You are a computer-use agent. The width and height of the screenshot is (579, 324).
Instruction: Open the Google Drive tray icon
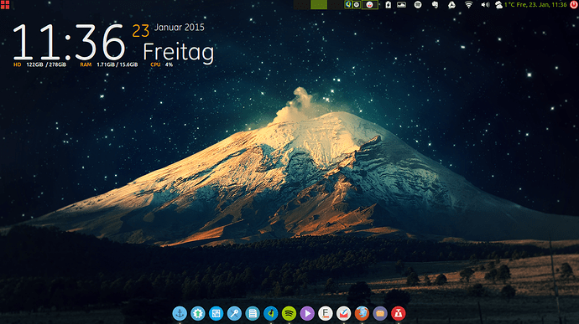[x=451, y=5]
